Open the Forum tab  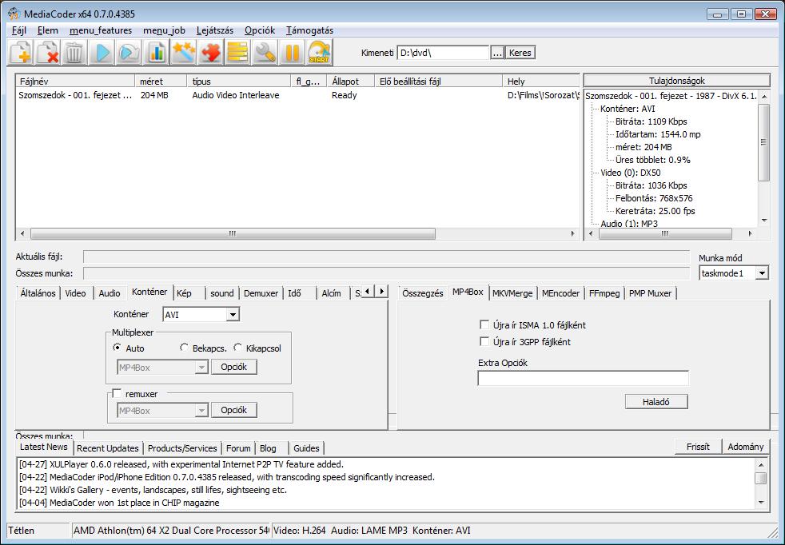click(x=238, y=448)
